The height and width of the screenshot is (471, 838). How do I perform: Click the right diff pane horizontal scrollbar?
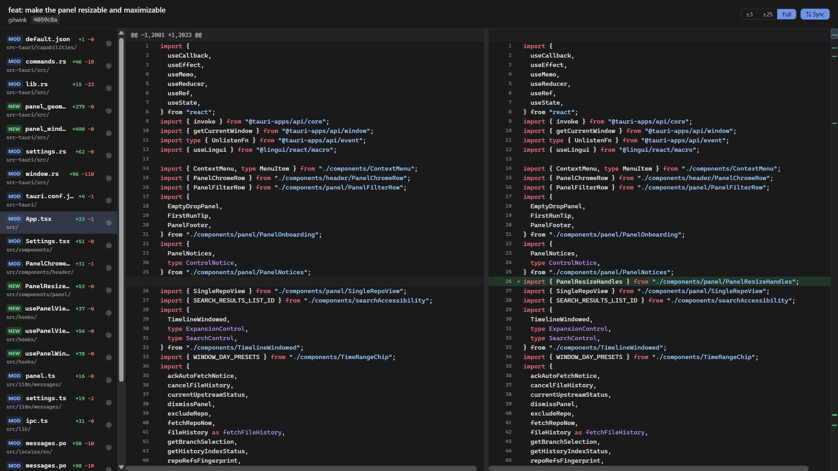(648, 468)
